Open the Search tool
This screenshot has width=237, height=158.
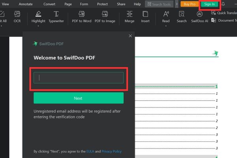(182, 17)
